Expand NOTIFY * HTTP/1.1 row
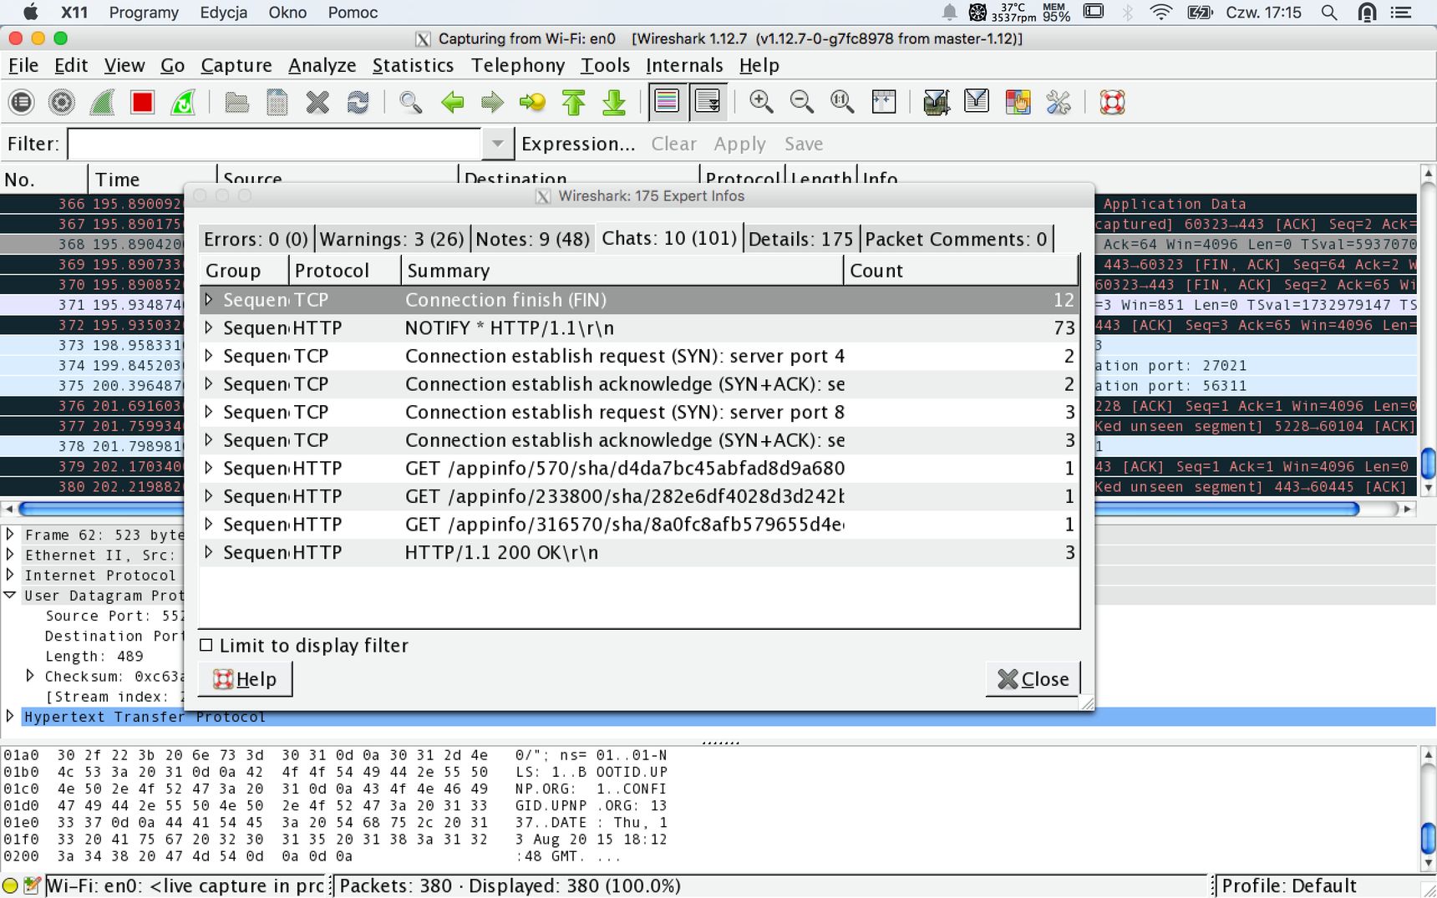The height and width of the screenshot is (898, 1437). click(x=209, y=327)
